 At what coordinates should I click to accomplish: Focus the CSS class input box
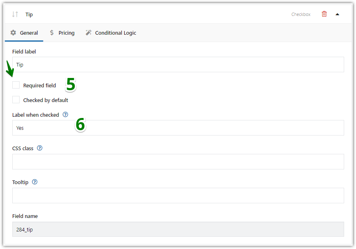178,162
